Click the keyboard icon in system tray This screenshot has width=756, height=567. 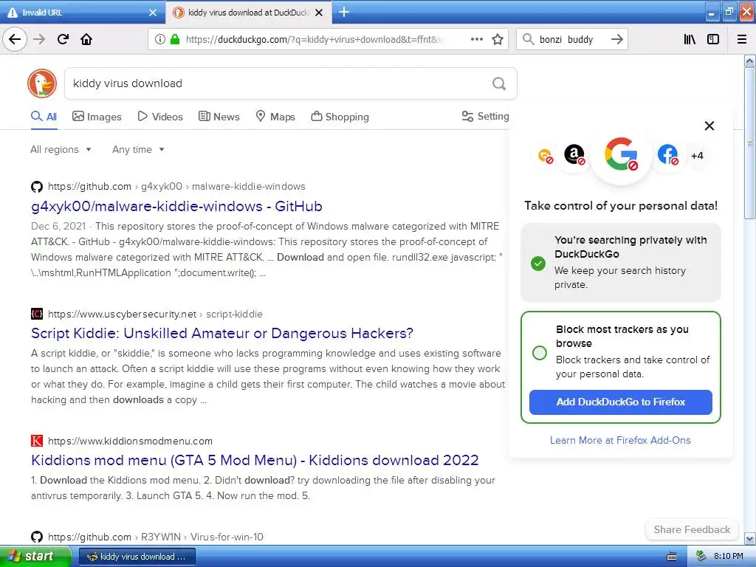(x=672, y=557)
